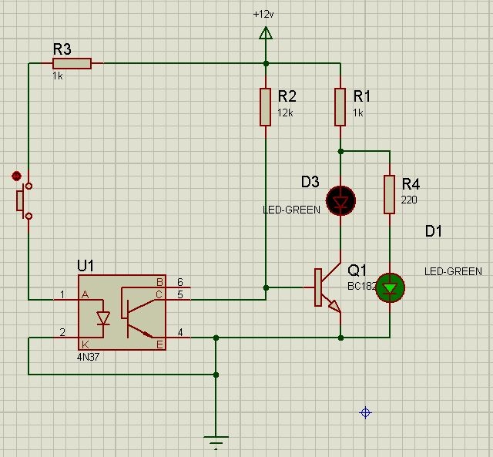This screenshot has height=457, width=493.
Task: Select the R3 resistor body
Action: 73,63
